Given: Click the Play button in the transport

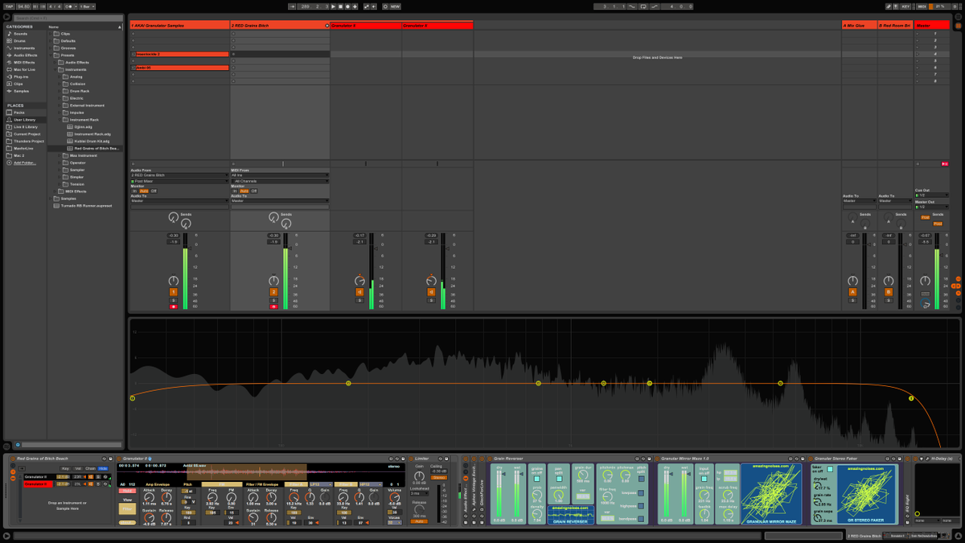Looking at the screenshot, I should [x=333, y=6].
